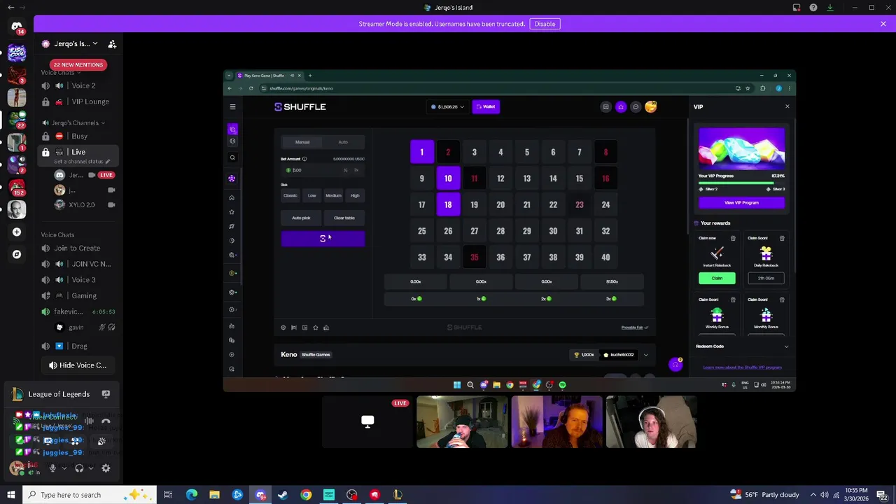Click the Bet Amount info icon
The height and width of the screenshot is (504, 896).
pyautogui.click(x=304, y=159)
